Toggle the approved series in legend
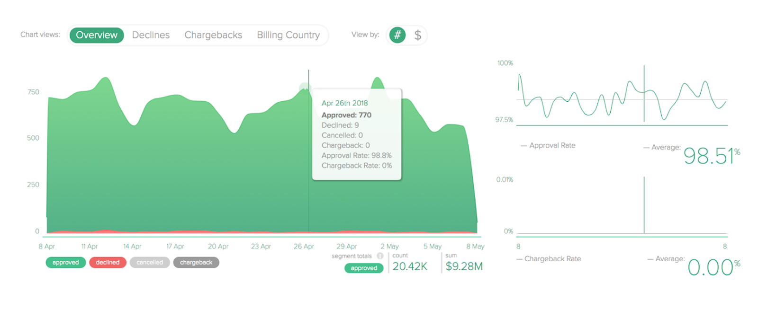The height and width of the screenshot is (318, 758). (65, 263)
